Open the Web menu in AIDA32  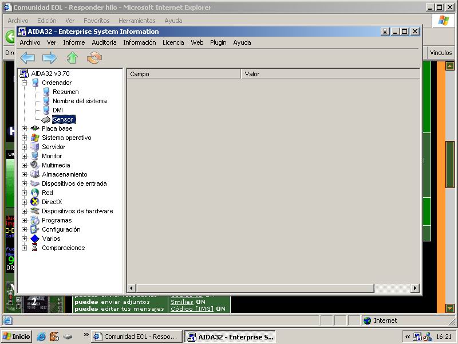point(197,42)
